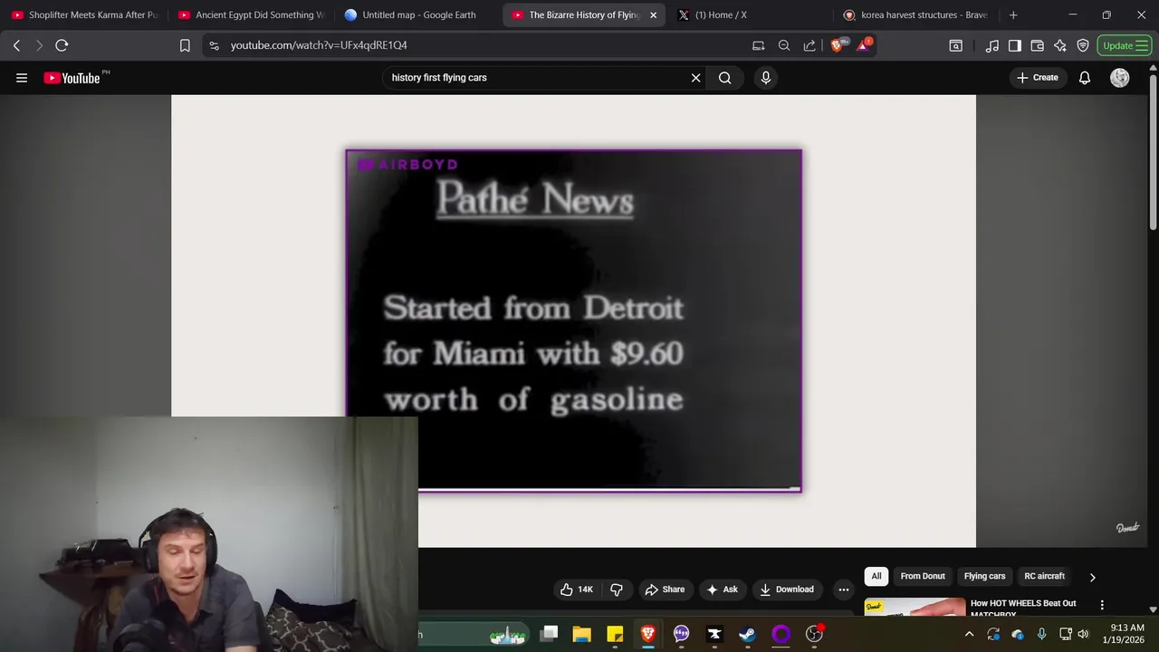Viewport: 1159px width, 652px height.
Task: Open site settings icon left of the URL
Action: (214, 45)
